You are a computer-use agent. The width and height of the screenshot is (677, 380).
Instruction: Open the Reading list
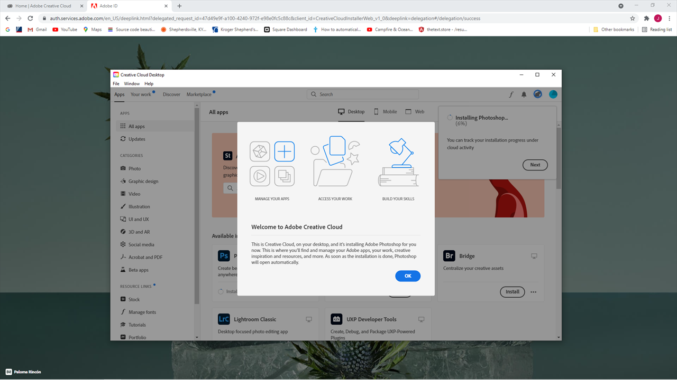657,30
